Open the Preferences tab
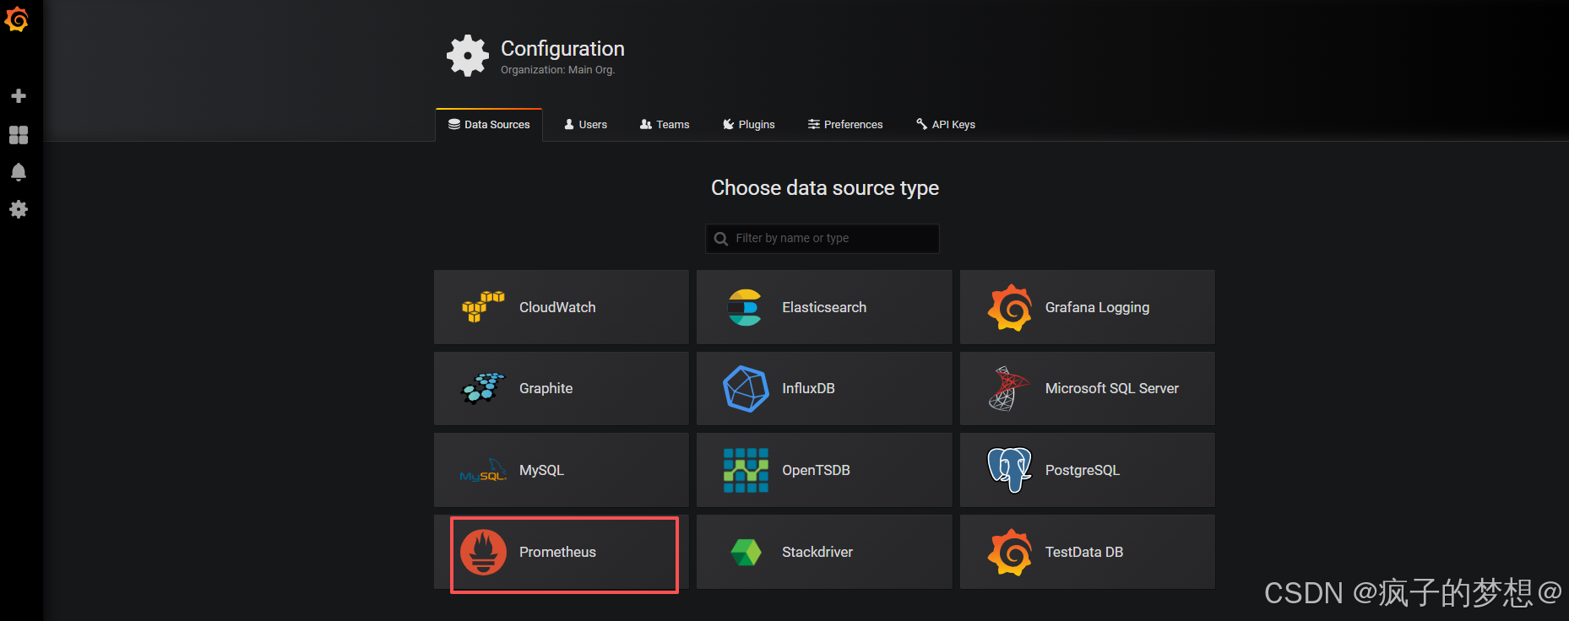The width and height of the screenshot is (1569, 621). [x=845, y=125]
